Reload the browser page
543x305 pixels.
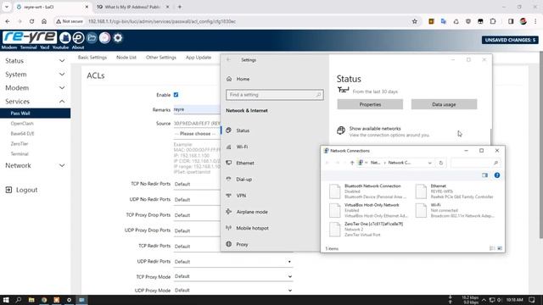pos(32,21)
